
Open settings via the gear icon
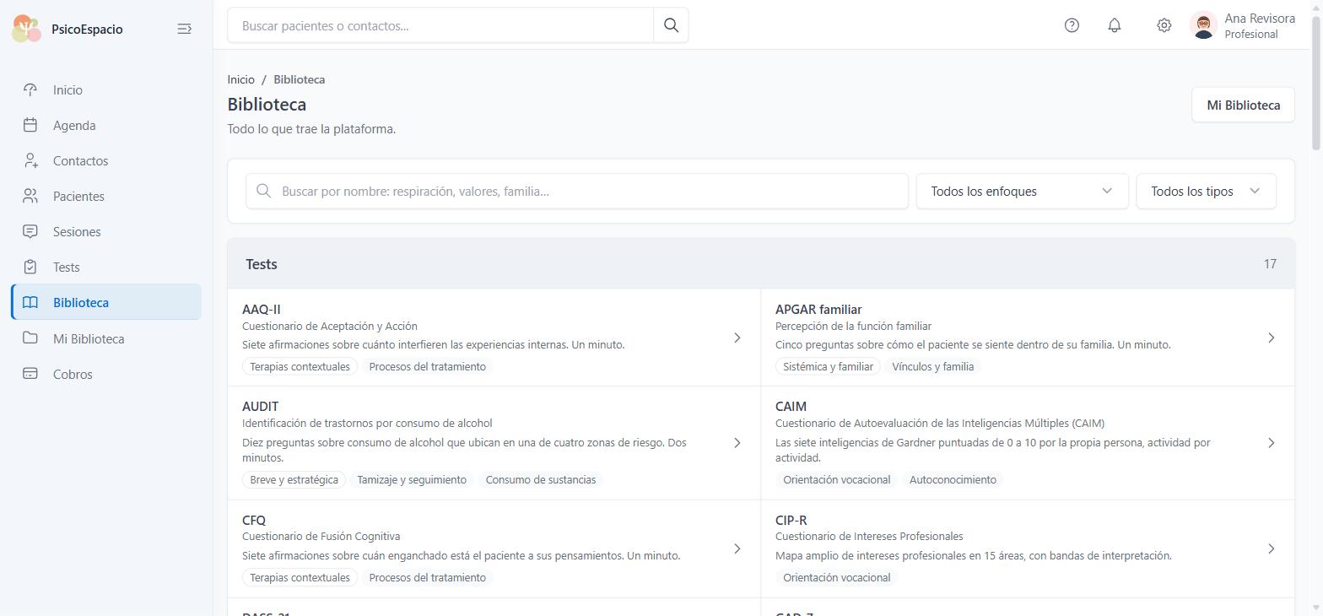coord(1164,25)
